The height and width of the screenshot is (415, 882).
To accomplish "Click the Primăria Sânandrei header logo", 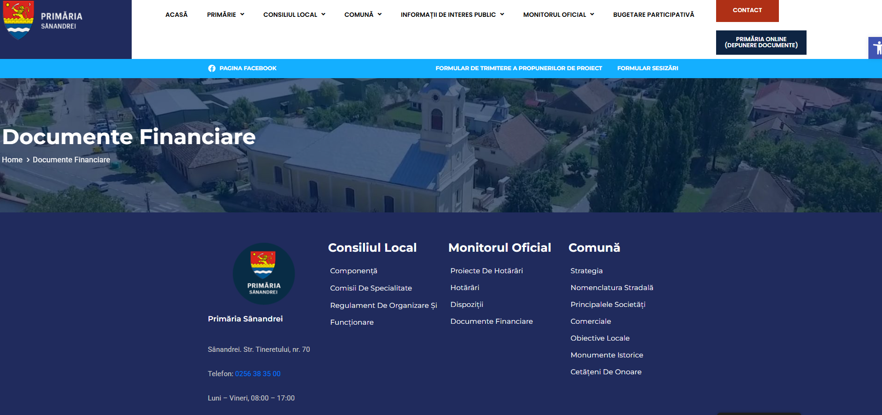I will pos(43,21).
